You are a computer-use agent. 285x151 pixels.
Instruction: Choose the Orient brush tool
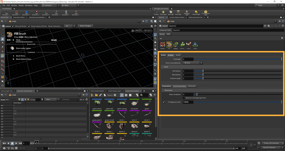[x=182, y=45]
